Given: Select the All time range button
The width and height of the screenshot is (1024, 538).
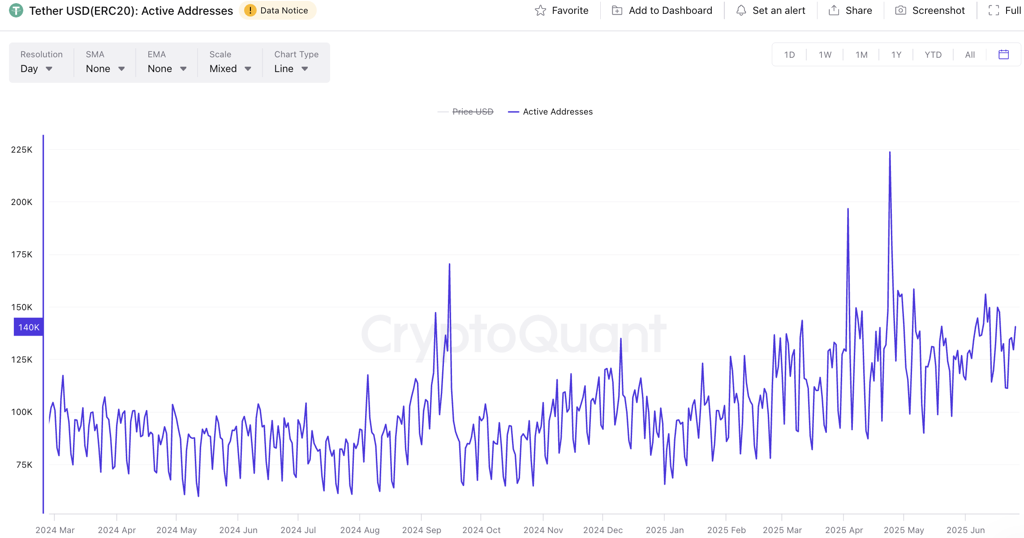Looking at the screenshot, I should click(x=970, y=55).
